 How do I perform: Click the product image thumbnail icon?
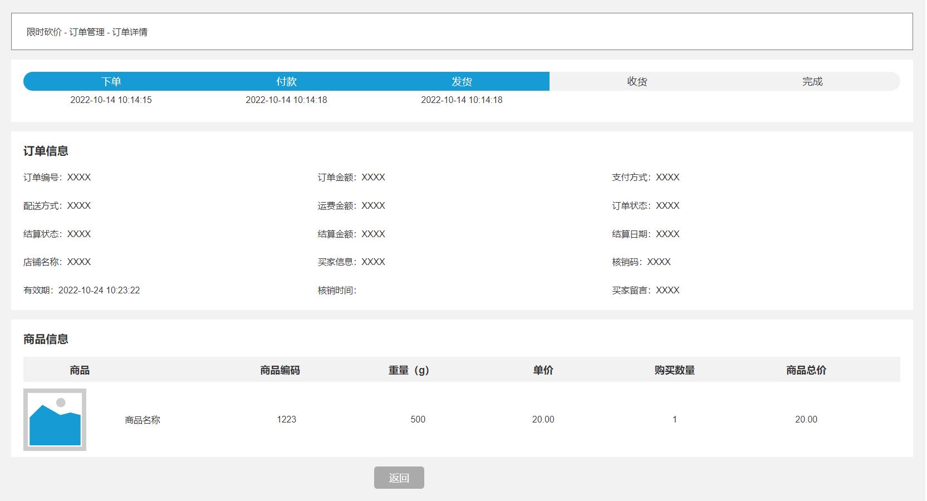54,420
